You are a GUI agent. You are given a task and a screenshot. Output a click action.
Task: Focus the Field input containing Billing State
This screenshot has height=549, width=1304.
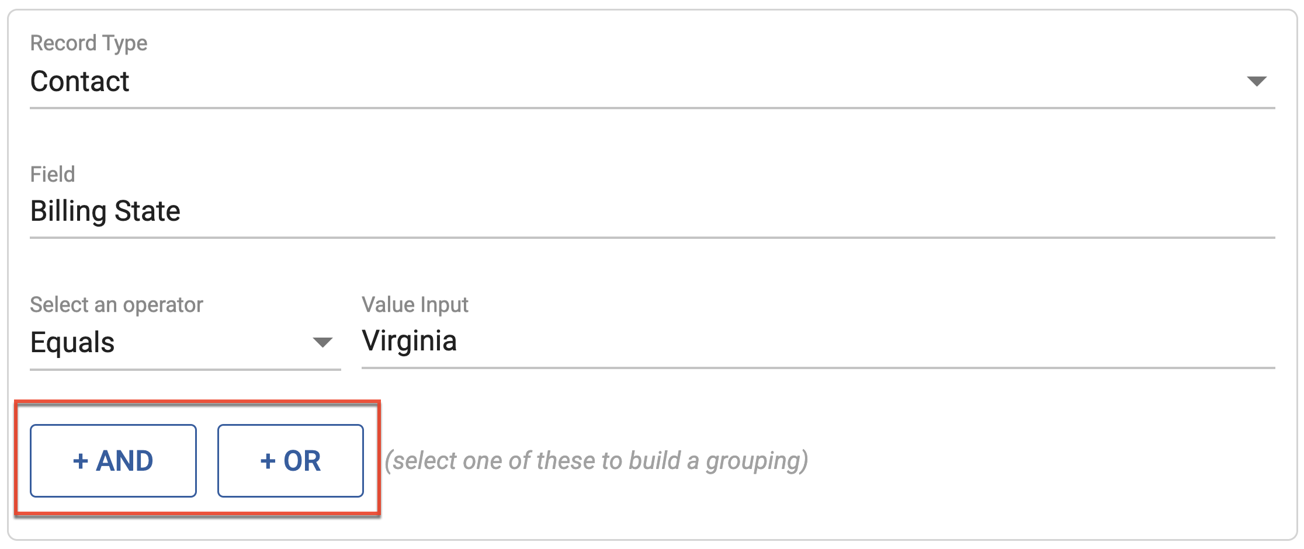pyautogui.click(x=643, y=211)
